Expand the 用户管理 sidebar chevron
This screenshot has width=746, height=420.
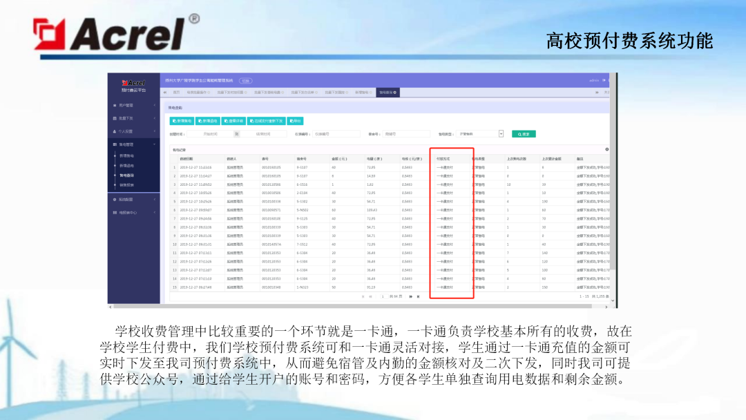point(155,105)
